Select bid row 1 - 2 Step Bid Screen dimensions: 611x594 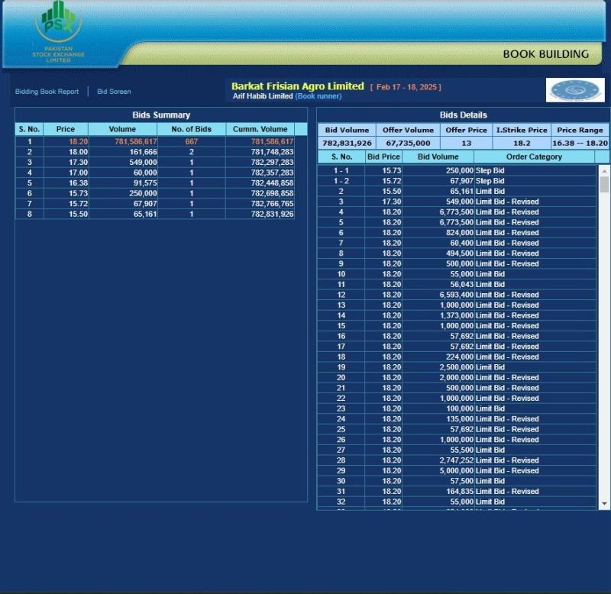pyautogui.click(x=457, y=181)
